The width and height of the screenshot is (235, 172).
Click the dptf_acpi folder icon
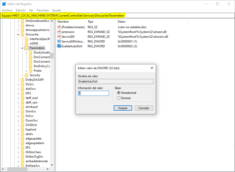[x=23, y=98]
